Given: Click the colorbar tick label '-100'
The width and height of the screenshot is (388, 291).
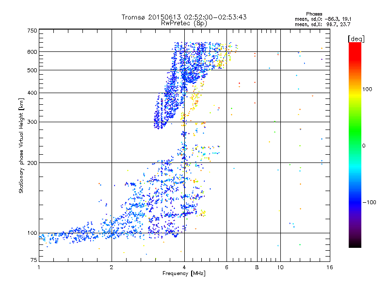Looking at the screenshot, I should (369, 202).
